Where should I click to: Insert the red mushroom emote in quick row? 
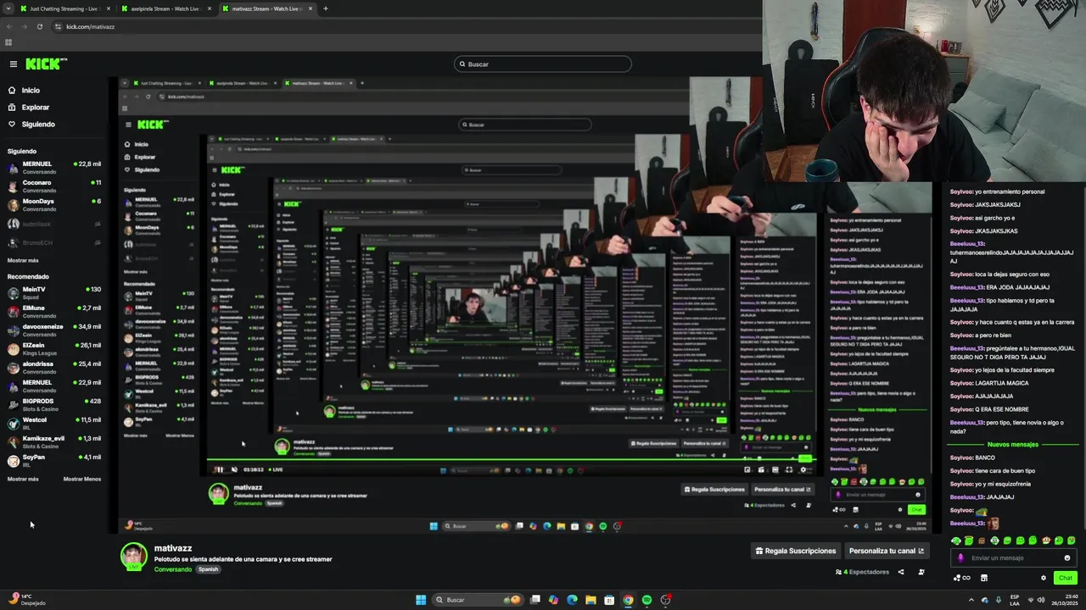1046,541
